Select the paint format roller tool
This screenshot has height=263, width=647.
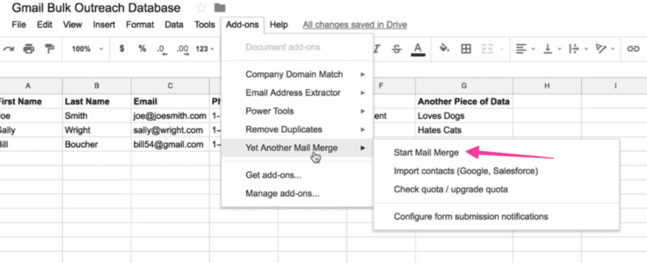49,49
